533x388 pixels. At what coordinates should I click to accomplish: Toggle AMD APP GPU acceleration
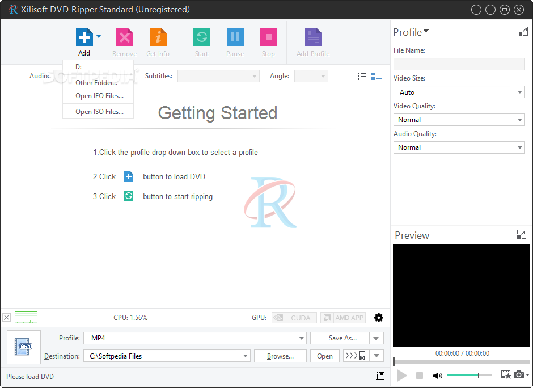(343, 318)
